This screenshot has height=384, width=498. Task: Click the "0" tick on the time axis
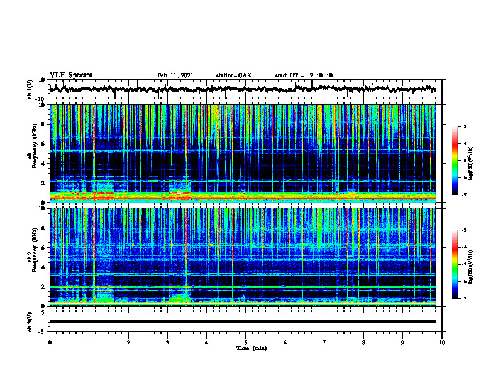(50, 343)
